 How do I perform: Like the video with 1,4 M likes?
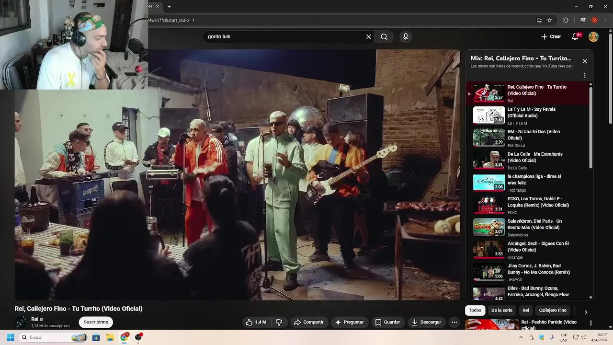[x=256, y=322]
